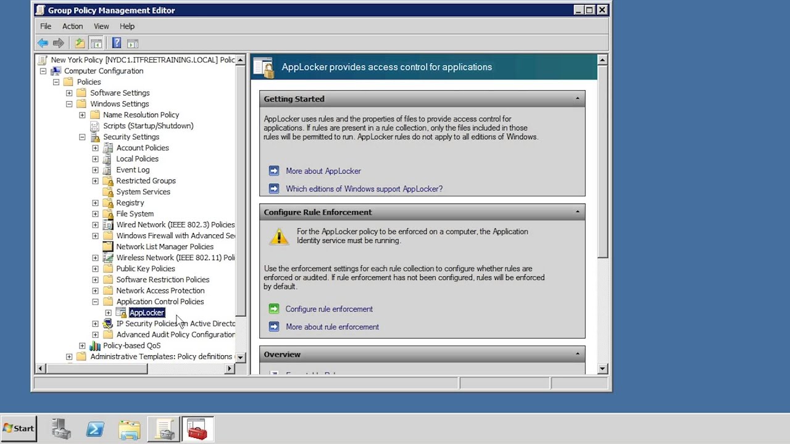Select Windows Firewall with Advanced Security node
The height and width of the screenshot is (444, 790).
point(175,236)
